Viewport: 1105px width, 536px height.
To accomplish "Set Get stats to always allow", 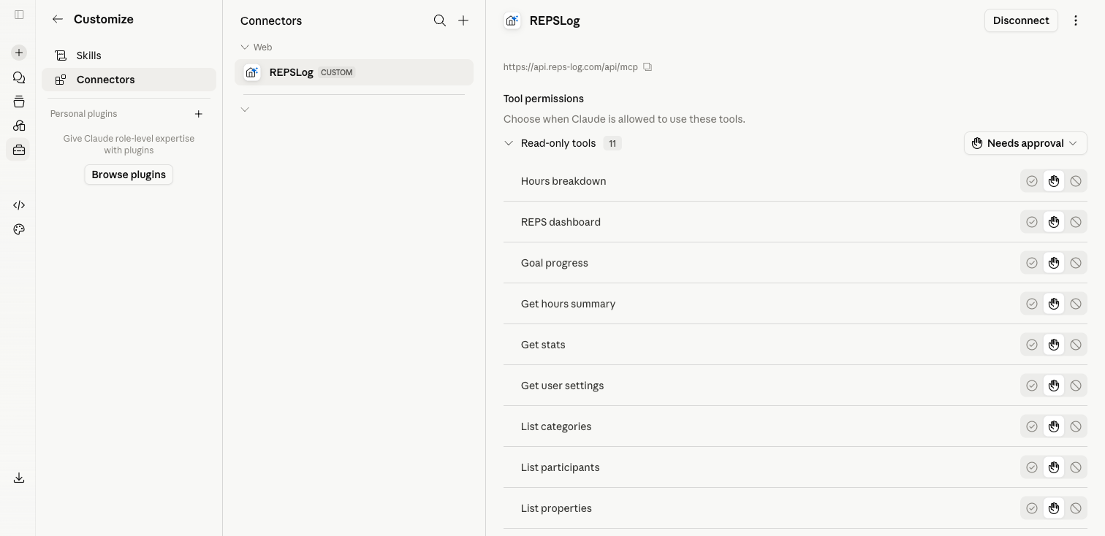I will (1032, 345).
